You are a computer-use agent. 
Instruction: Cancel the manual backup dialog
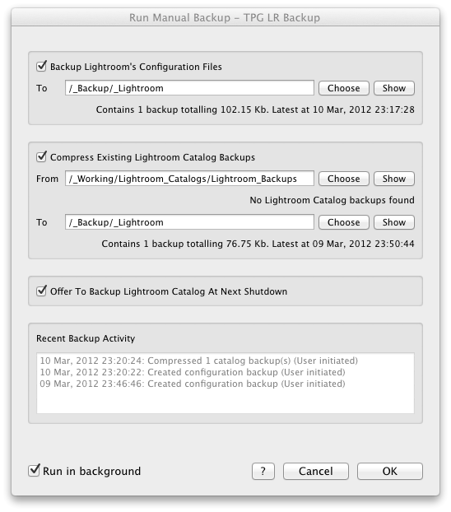[x=315, y=471]
